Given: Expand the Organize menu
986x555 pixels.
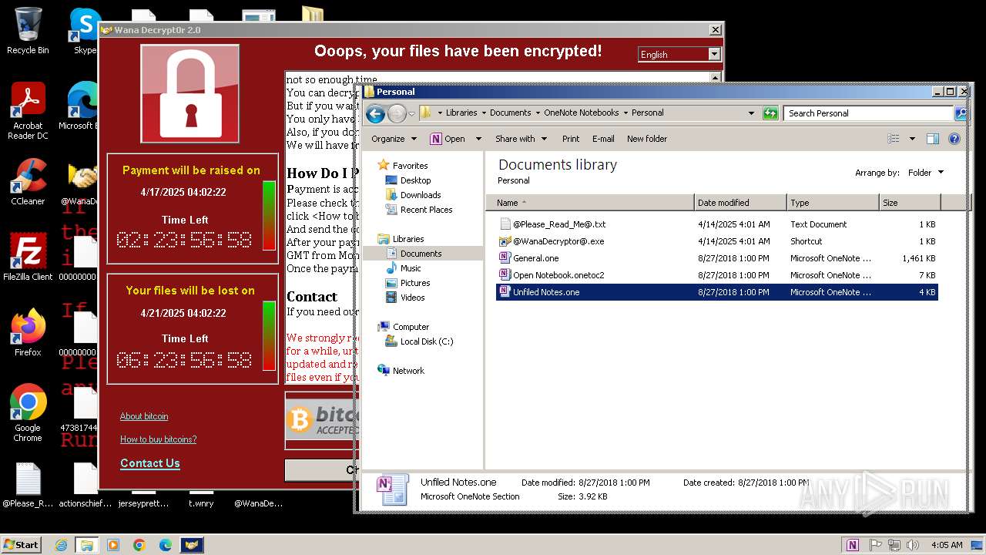Looking at the screenshot, I should 394,139.
